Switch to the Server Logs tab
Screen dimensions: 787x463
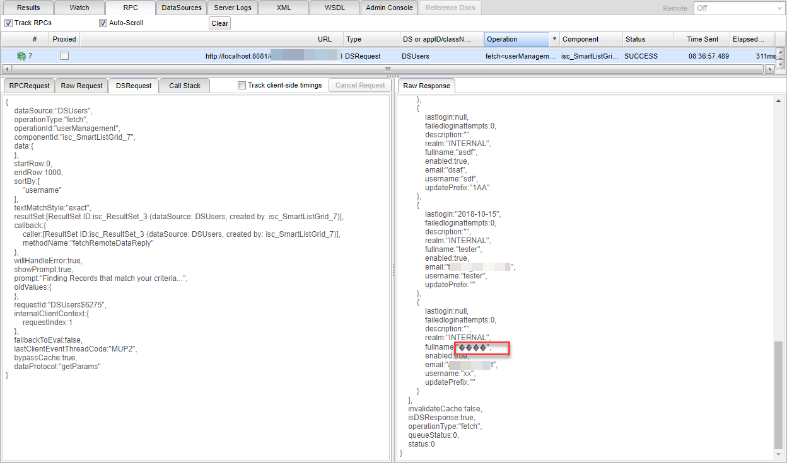click(233, 8)
